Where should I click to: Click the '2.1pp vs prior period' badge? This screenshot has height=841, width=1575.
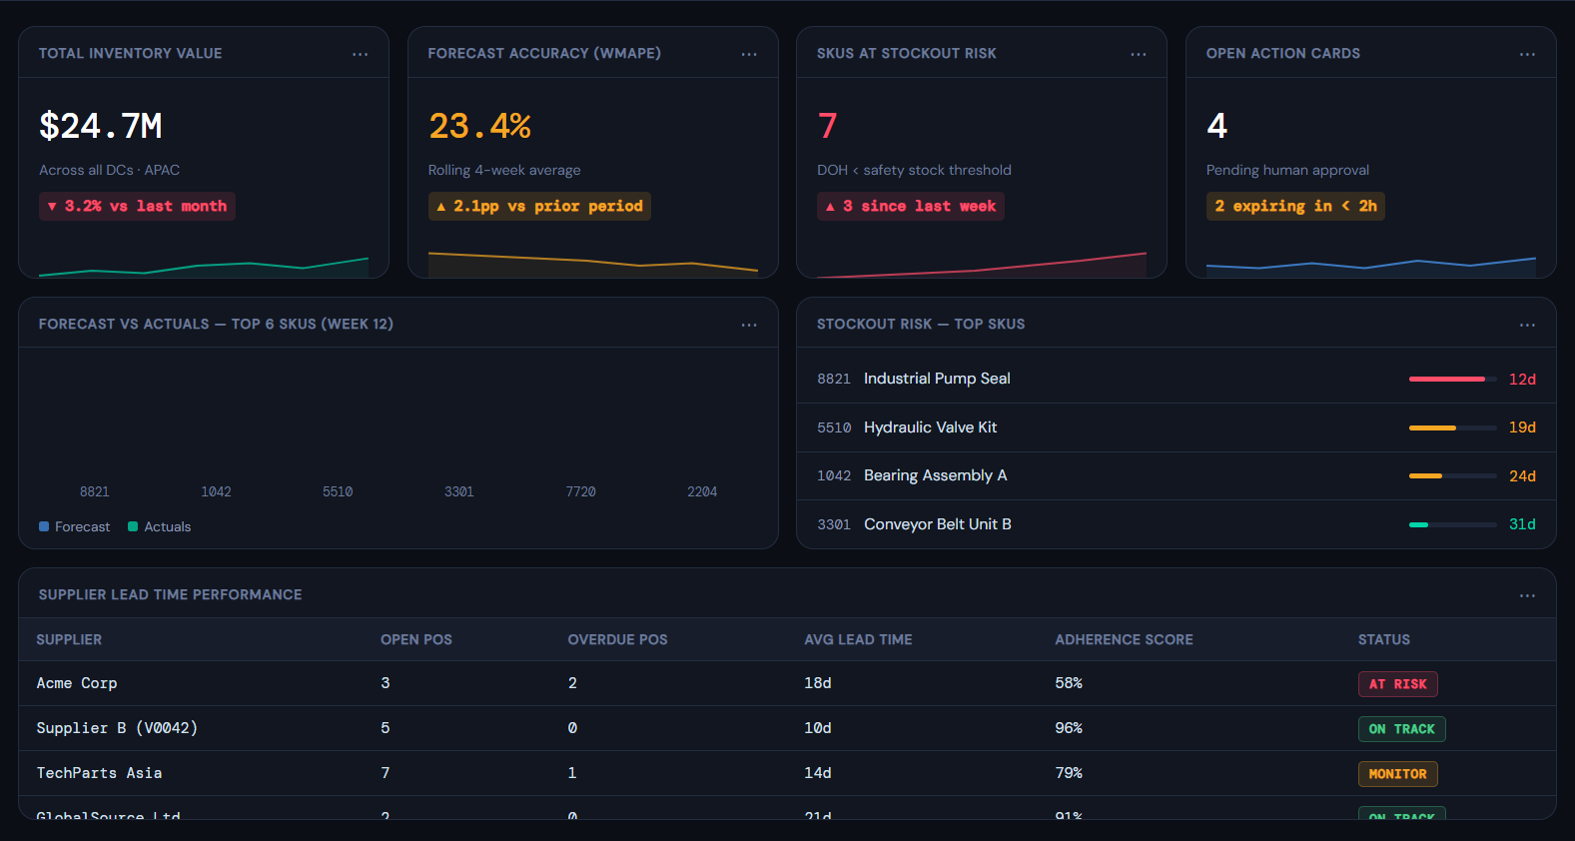click(x=539, y=206)
